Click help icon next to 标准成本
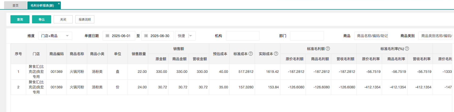 (x=251, y=54)
